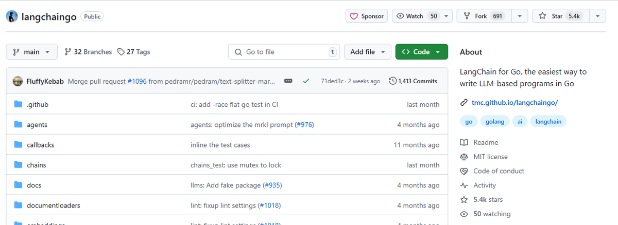Viewport: 618px width, 225px height.
Task: Click the callbacks folder icon
Action: [x=18, y=145]
